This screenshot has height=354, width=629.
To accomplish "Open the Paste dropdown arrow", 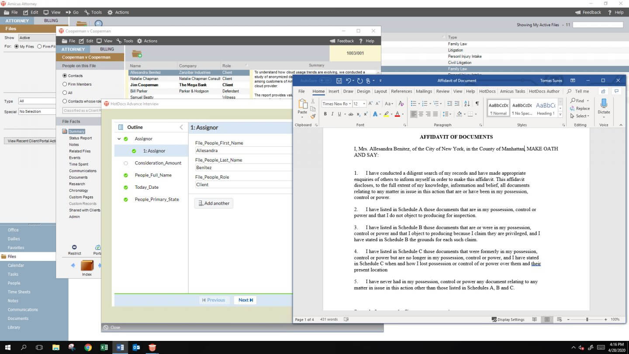I will (x=302, y=117).
